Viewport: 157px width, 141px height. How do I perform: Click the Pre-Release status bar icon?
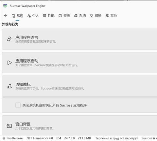coord(4,138)
